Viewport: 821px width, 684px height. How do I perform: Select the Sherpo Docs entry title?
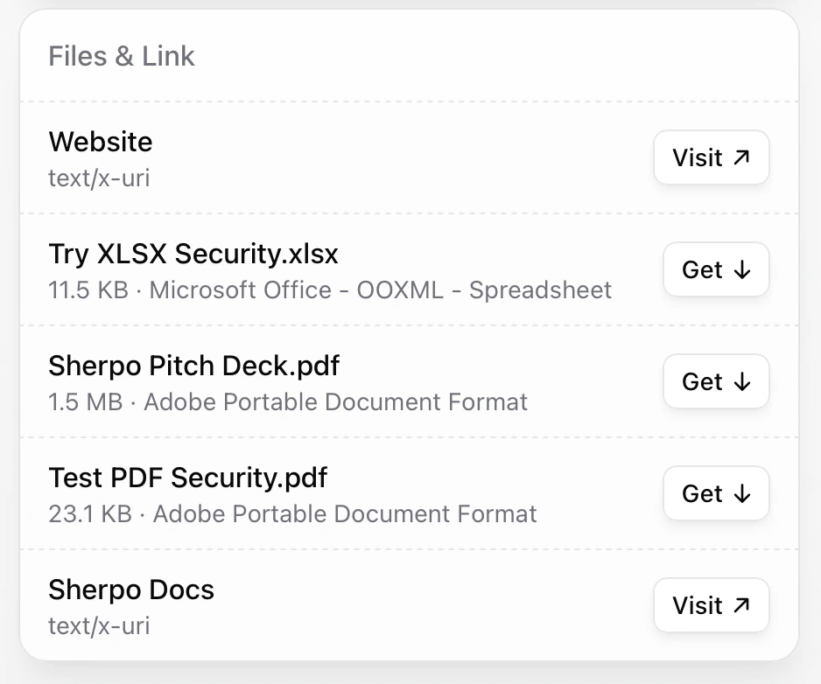click(130, 590)
